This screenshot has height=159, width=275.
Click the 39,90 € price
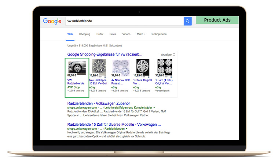116,75
